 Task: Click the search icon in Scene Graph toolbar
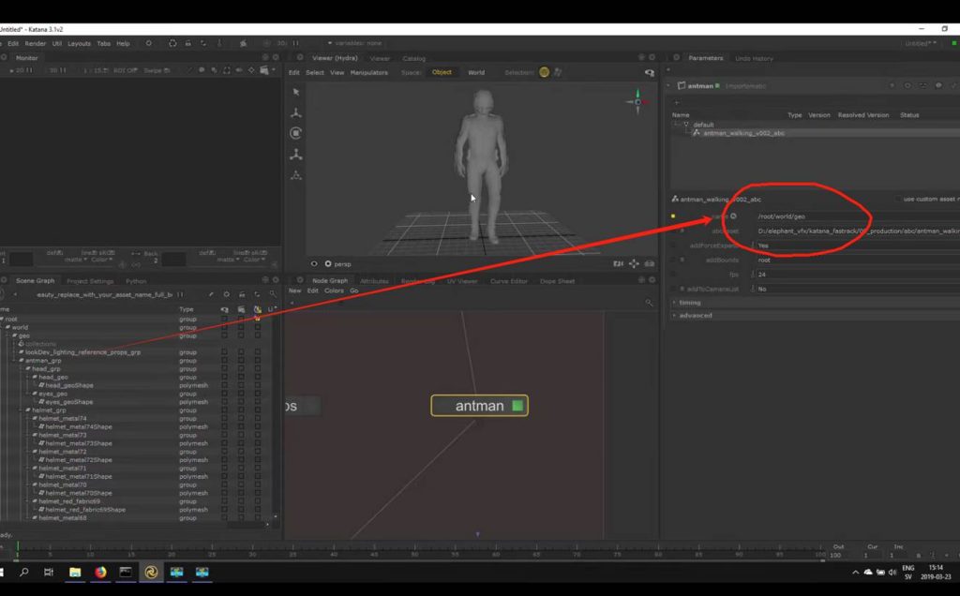tap(273, 294)
